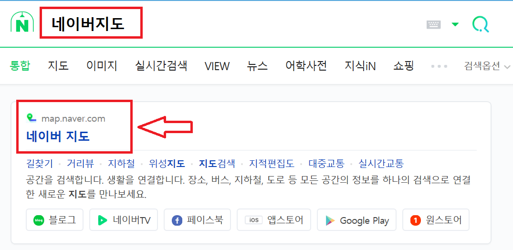
Task: Open the 실시간교통 sublink
Action: point(381,163)
